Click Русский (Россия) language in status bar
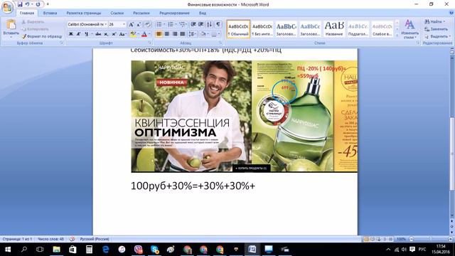The width and height of the screenshot is (455, 256). tap(95, 239)
